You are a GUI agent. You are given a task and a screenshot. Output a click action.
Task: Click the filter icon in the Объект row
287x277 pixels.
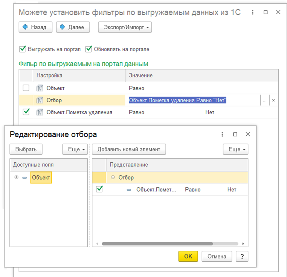click(x=40, y=88)
